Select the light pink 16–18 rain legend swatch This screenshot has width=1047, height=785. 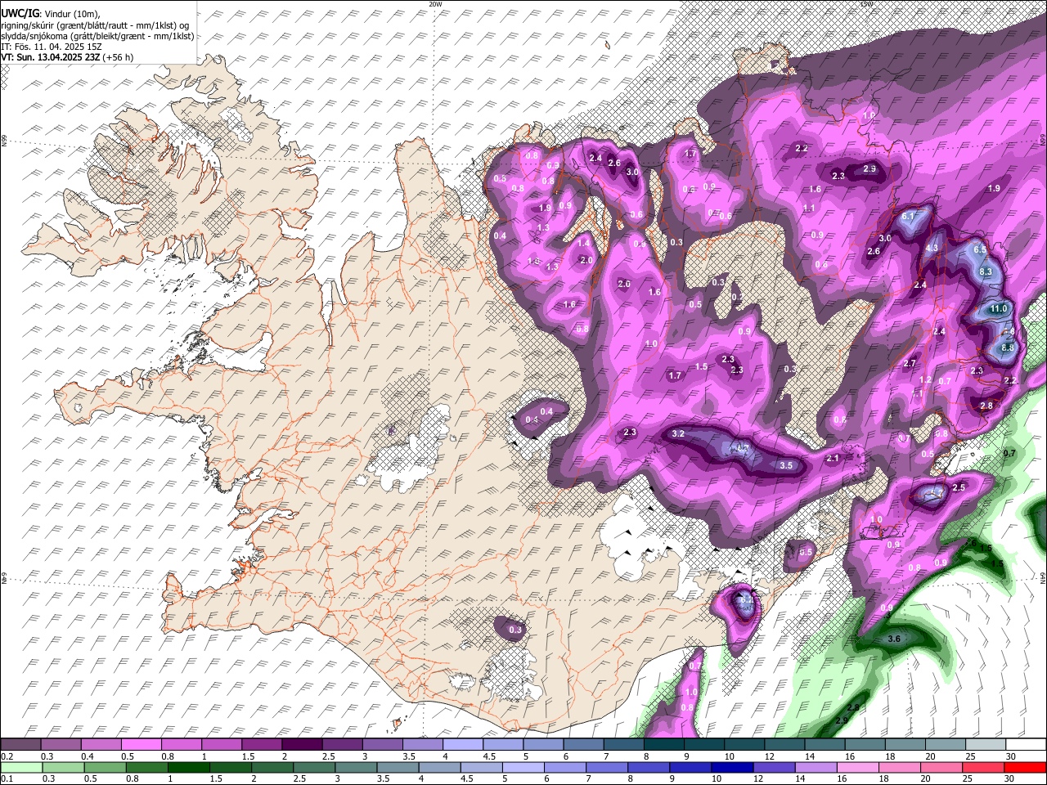[x=857, y=767]
